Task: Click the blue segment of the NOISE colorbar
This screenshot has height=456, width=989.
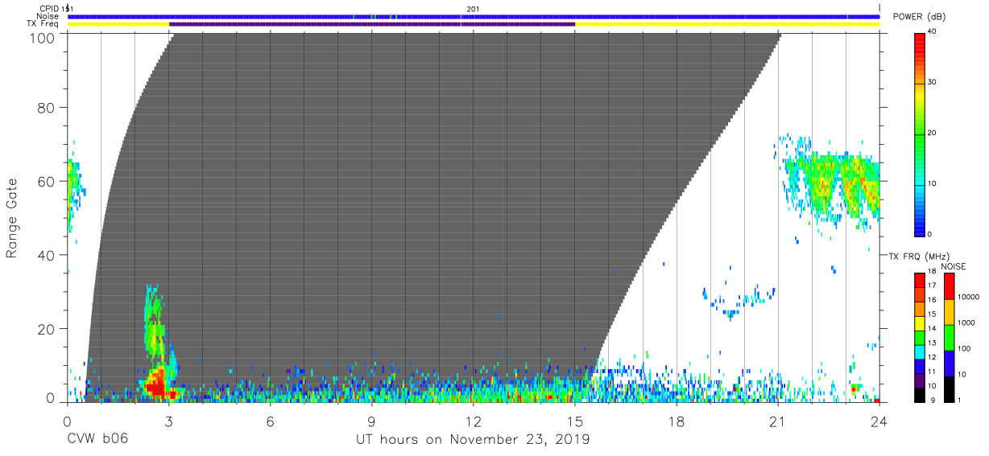Action: 949,364
